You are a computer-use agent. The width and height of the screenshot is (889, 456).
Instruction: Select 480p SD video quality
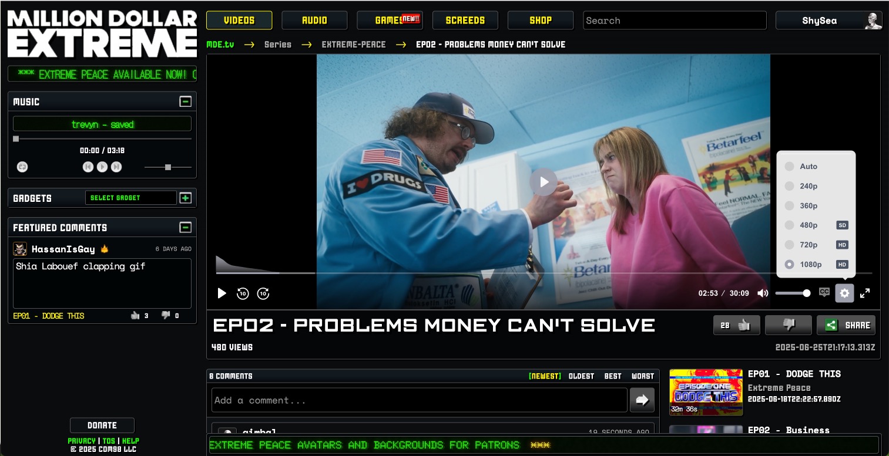click(x=816, y=225)
